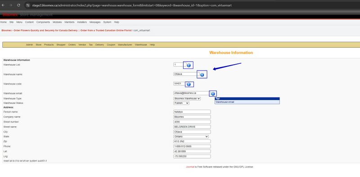Click Company name field Bloomex
The height and width of the screenshot is (177, 360).
tap(192, 117)
